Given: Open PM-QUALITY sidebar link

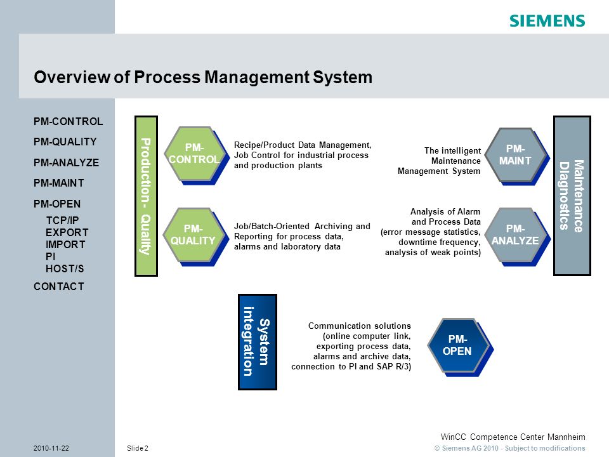Looking at the screenshot, I should pyautogui.click(x=65, y=142).
